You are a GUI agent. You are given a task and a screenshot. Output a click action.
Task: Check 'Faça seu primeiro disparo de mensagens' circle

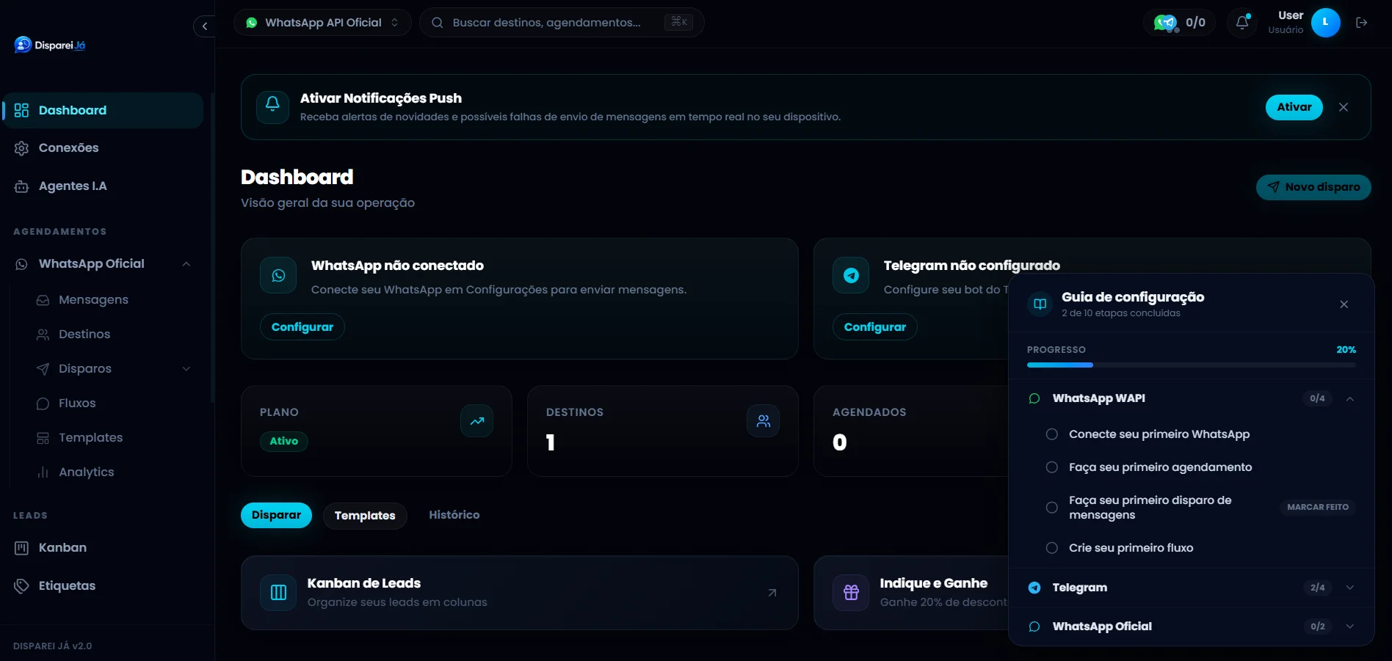click(x=1051, y=508)
